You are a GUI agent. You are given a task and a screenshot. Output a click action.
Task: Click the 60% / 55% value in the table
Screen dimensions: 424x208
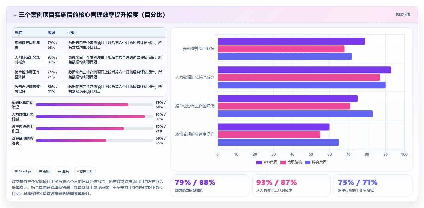point(53,89)
